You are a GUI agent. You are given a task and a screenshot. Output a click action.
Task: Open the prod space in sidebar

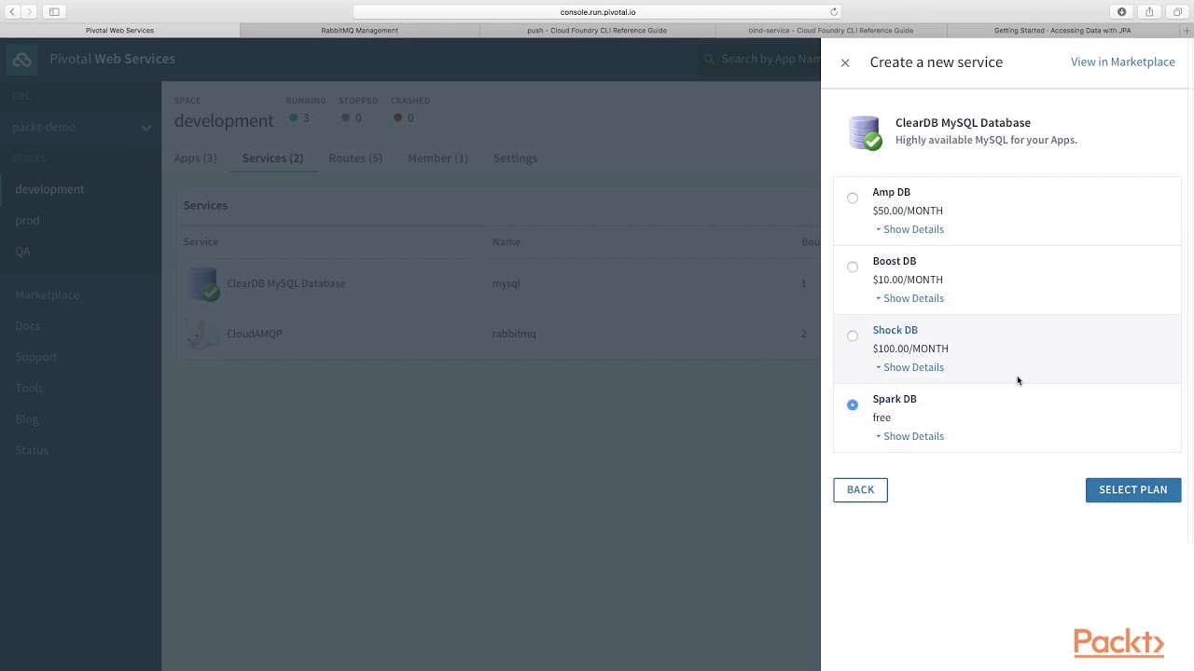click(x=27, y=220)
